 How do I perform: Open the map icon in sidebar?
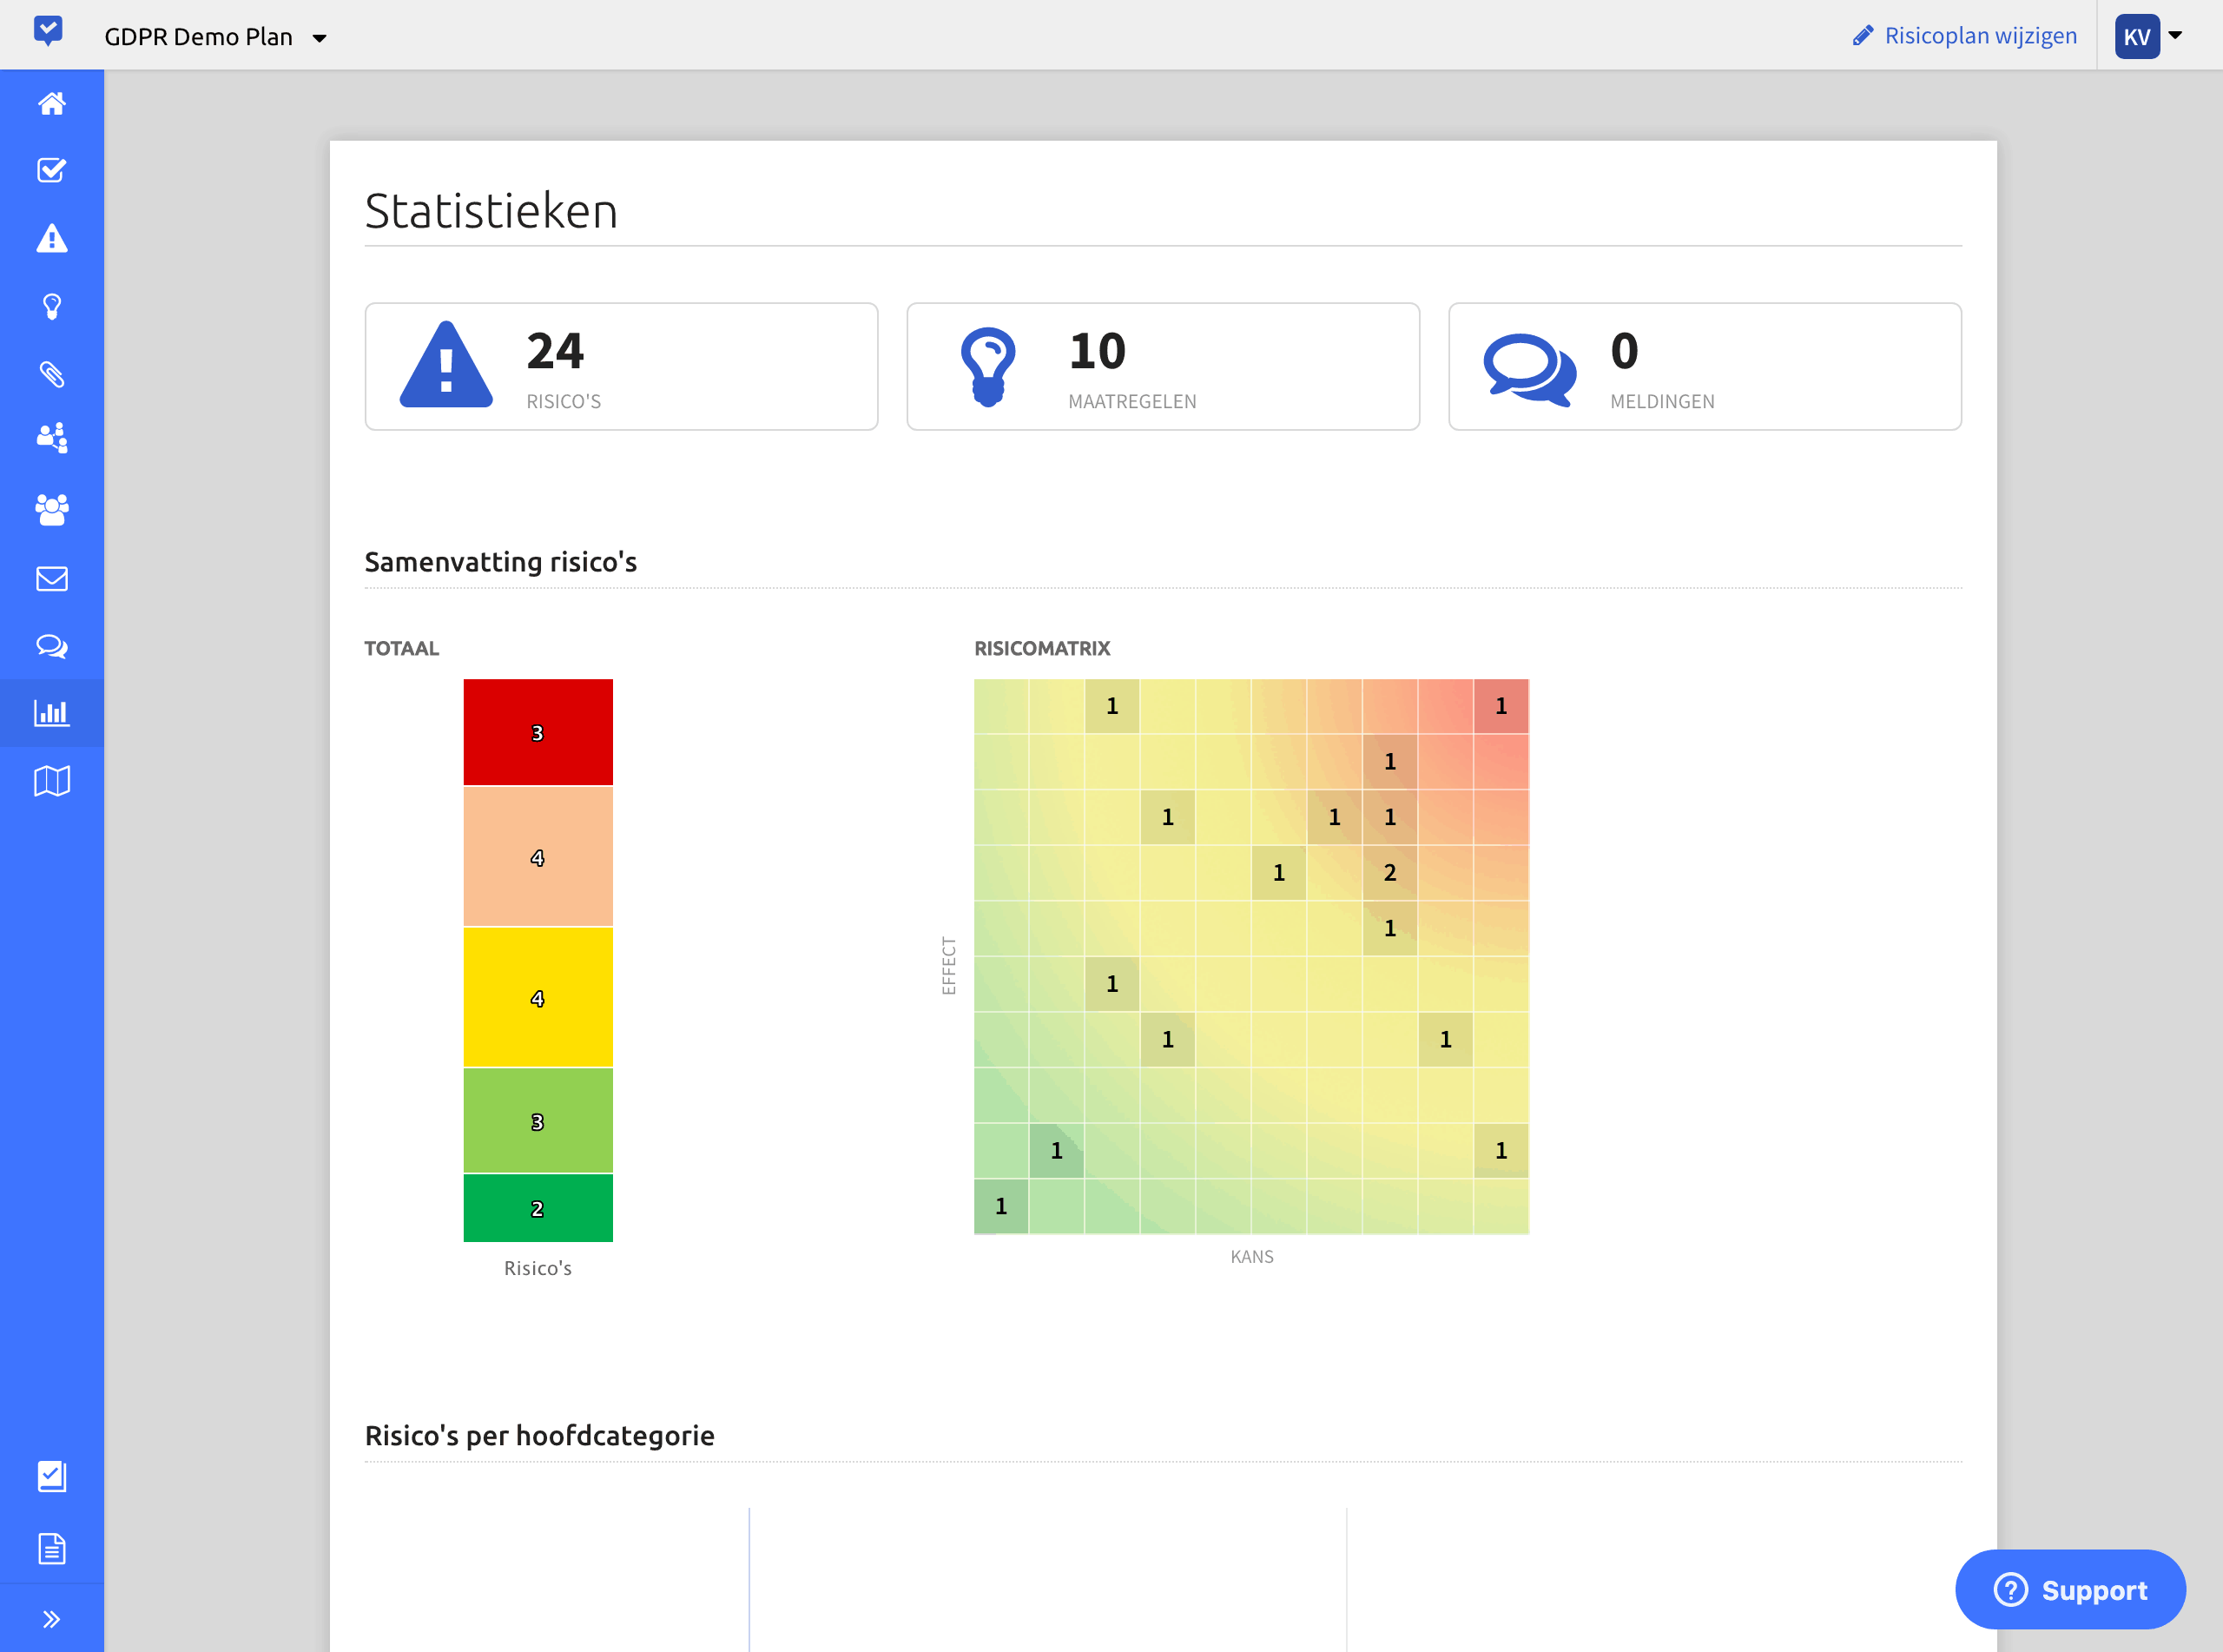tap(52, 781)
